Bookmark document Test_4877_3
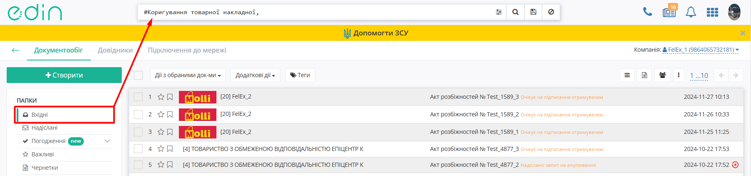 pos(170,148)
